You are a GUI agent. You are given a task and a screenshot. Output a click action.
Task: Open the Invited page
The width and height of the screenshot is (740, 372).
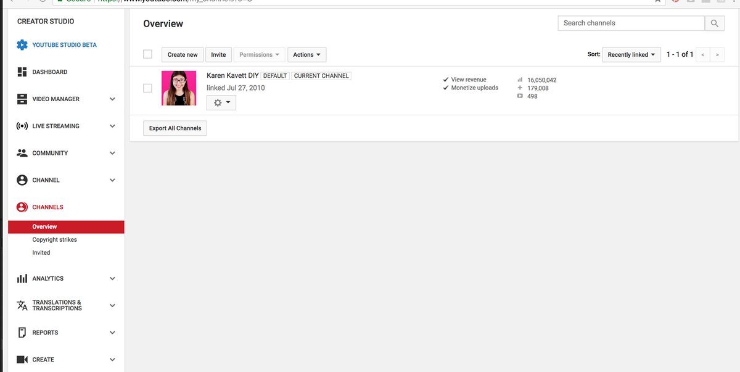[41, 253]
